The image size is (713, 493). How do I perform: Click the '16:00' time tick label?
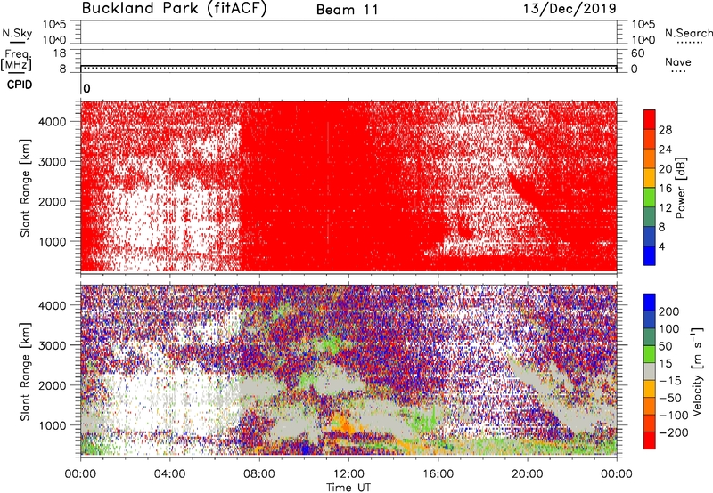pos(438,474)
